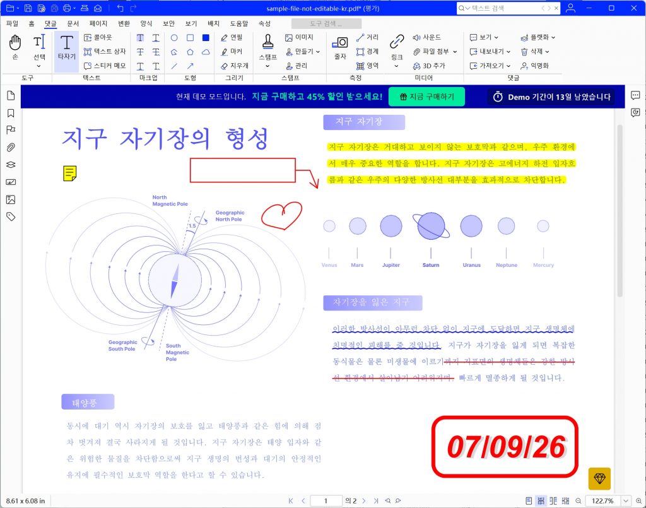Click the page number input field
646x508 pixels.
[x=326, y=501]
